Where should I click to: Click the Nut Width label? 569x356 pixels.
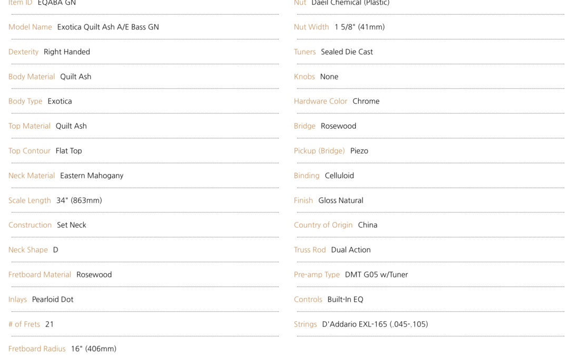click(311, 27)
